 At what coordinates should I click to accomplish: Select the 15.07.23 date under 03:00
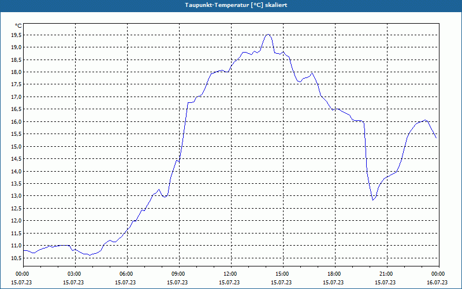pyautogui.click(x=73, y=282)
